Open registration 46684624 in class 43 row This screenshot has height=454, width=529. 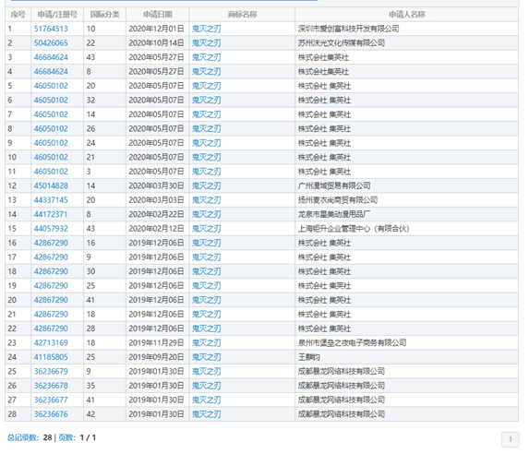(51, 57)
